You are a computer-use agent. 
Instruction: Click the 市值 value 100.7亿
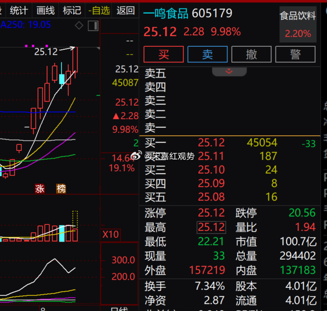(x=298, y=242)
